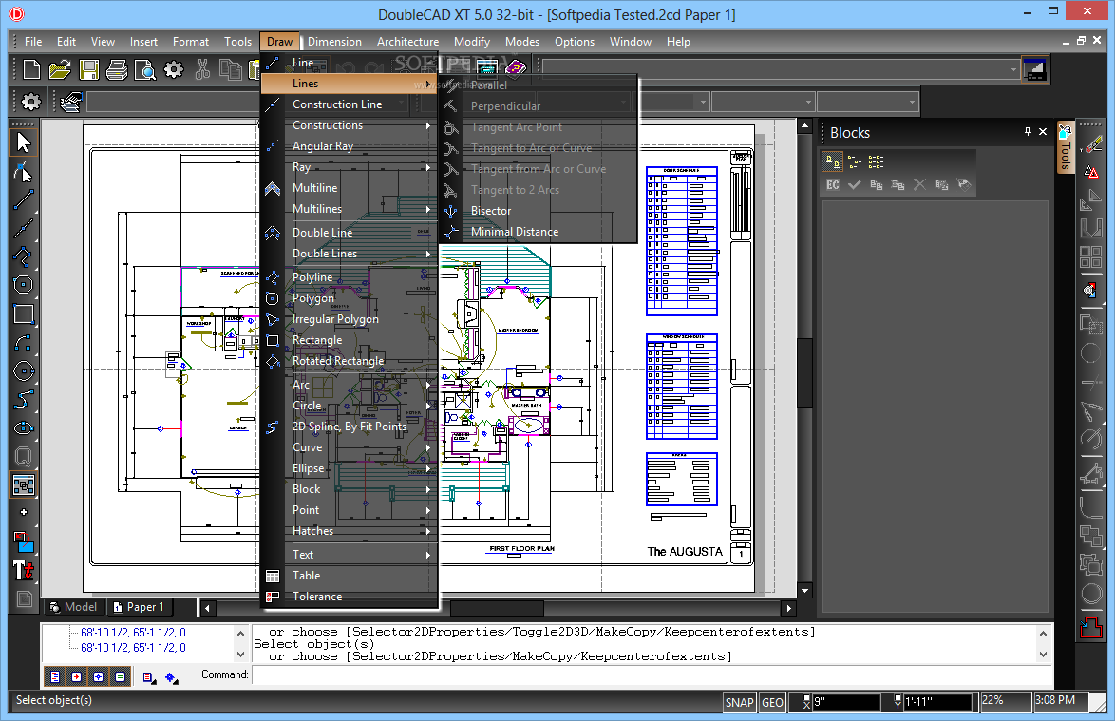Viewport: 1115px width, 721px height.
Task: Click the Print Preview icon
Action: [145, 69]
